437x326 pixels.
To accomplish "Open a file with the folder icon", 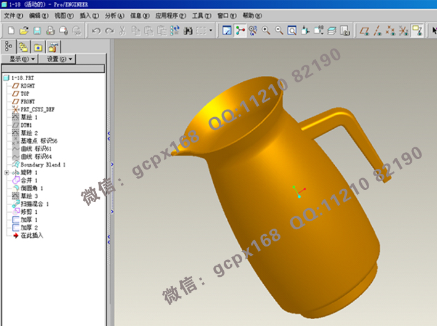I will (24, 30).
